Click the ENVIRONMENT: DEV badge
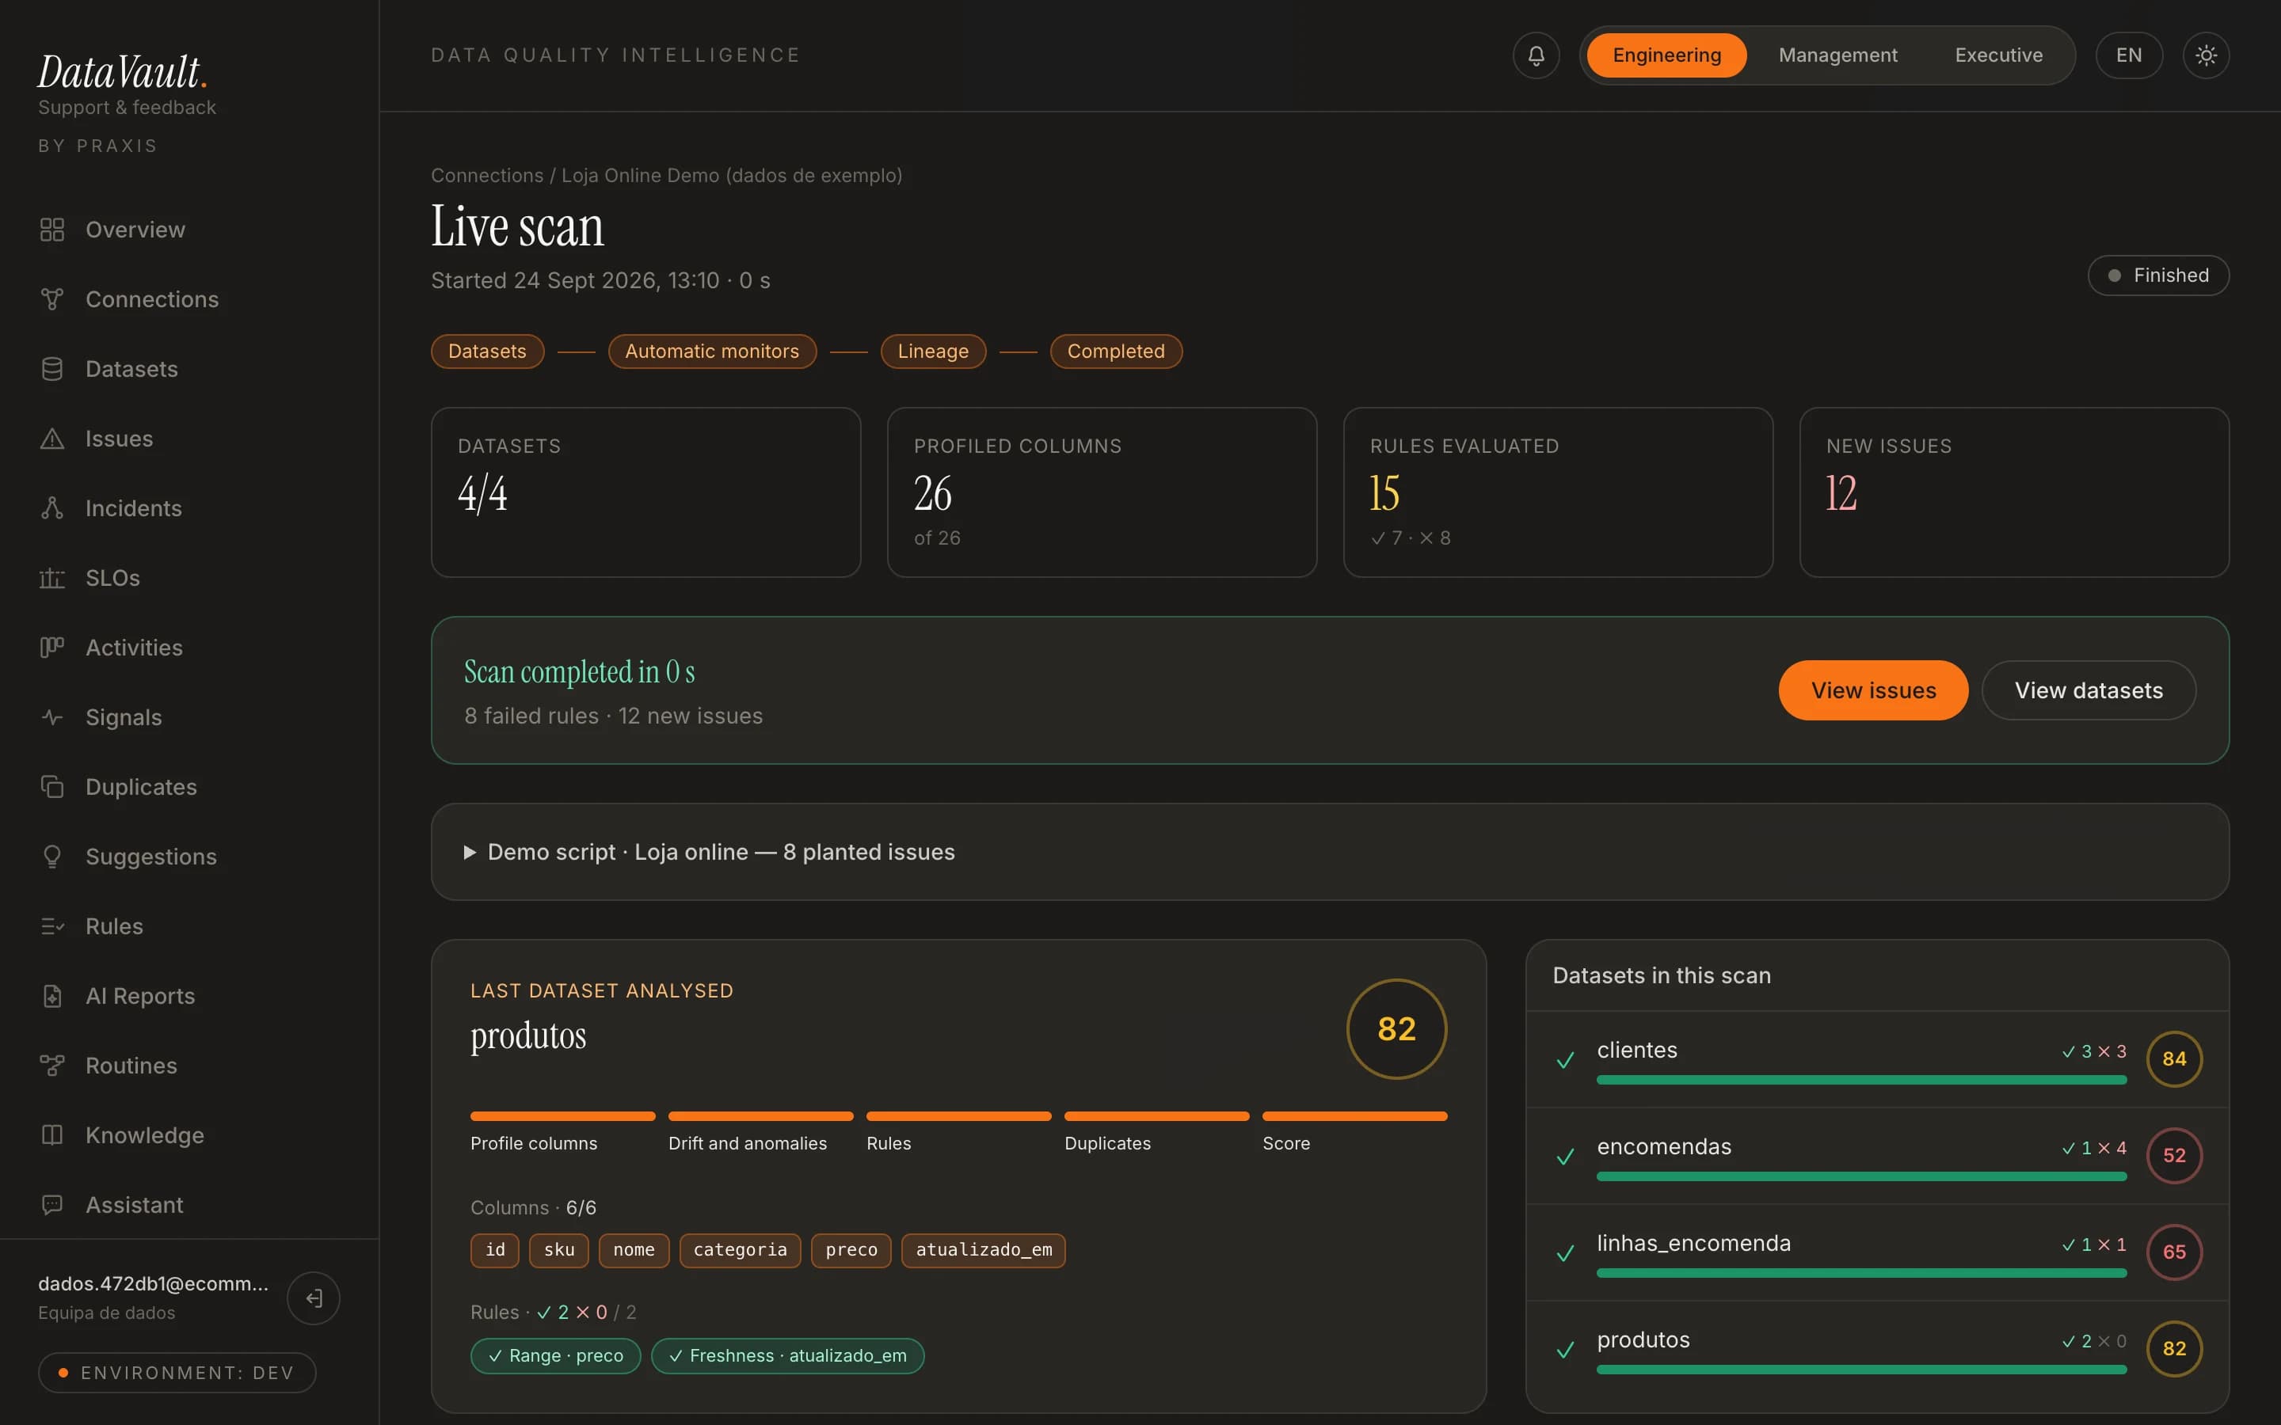Image resolution: width=2281 pixels, height=1425 pixels. click(x=177, y=1374)
